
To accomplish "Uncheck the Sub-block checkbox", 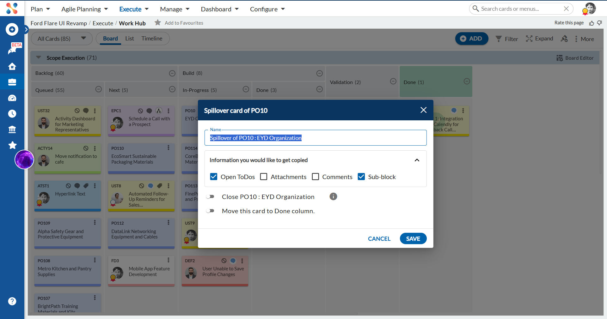I will [x=361, y=177].
